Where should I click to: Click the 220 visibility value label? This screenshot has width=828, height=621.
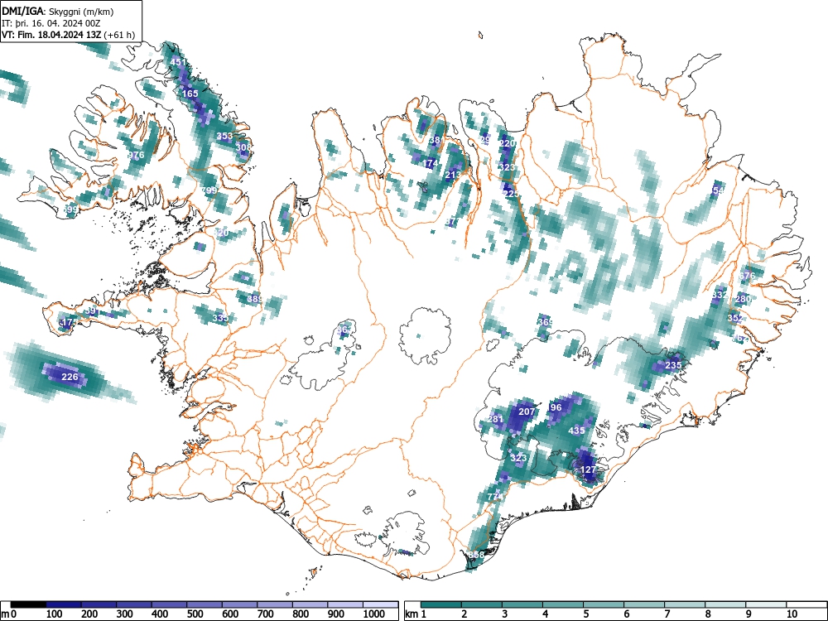[507, 143]
